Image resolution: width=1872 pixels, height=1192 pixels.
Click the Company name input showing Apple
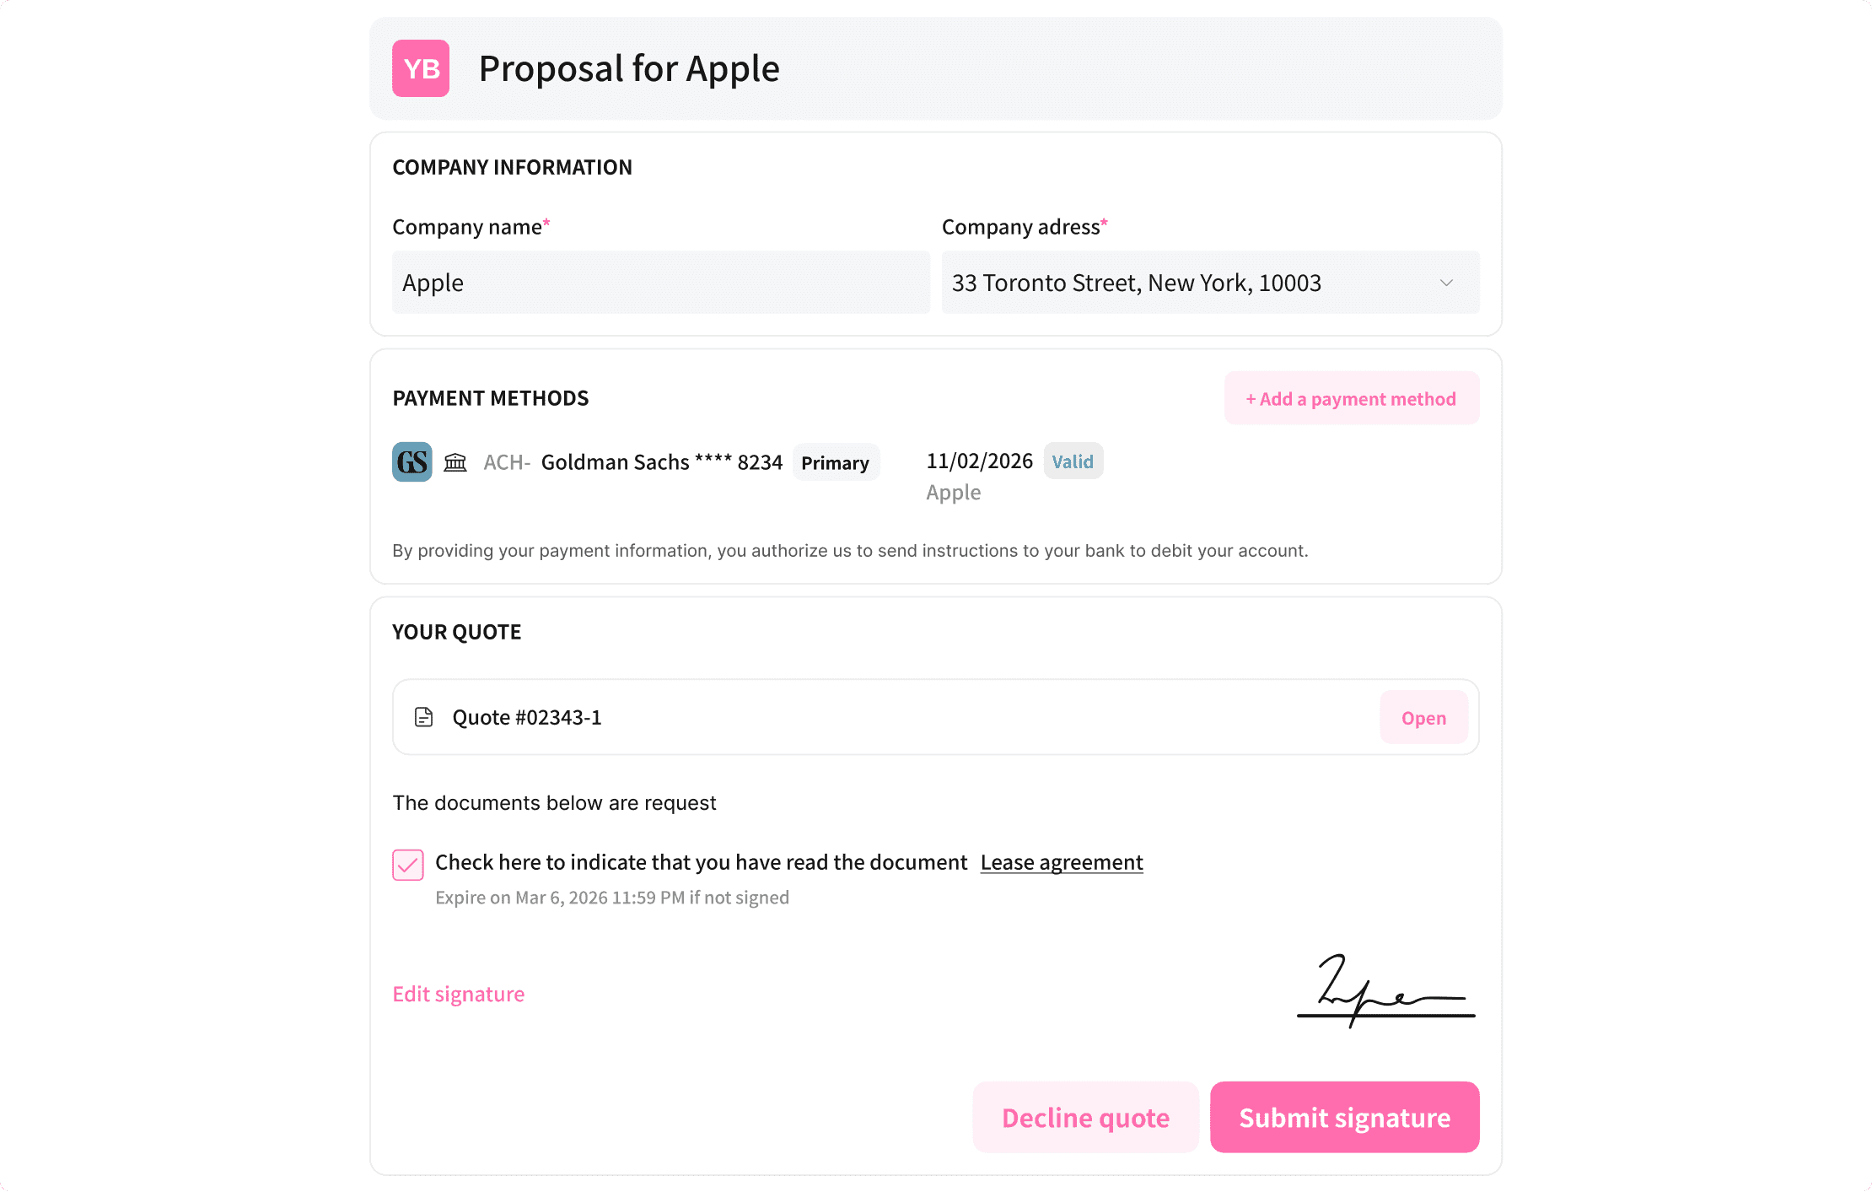pos(660,283)
